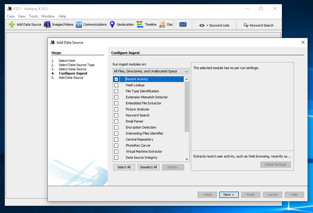Enable the Encryption Detection checkbox
Image resolution: width=313 pixels, height=213 pixels.
(116, 127)
